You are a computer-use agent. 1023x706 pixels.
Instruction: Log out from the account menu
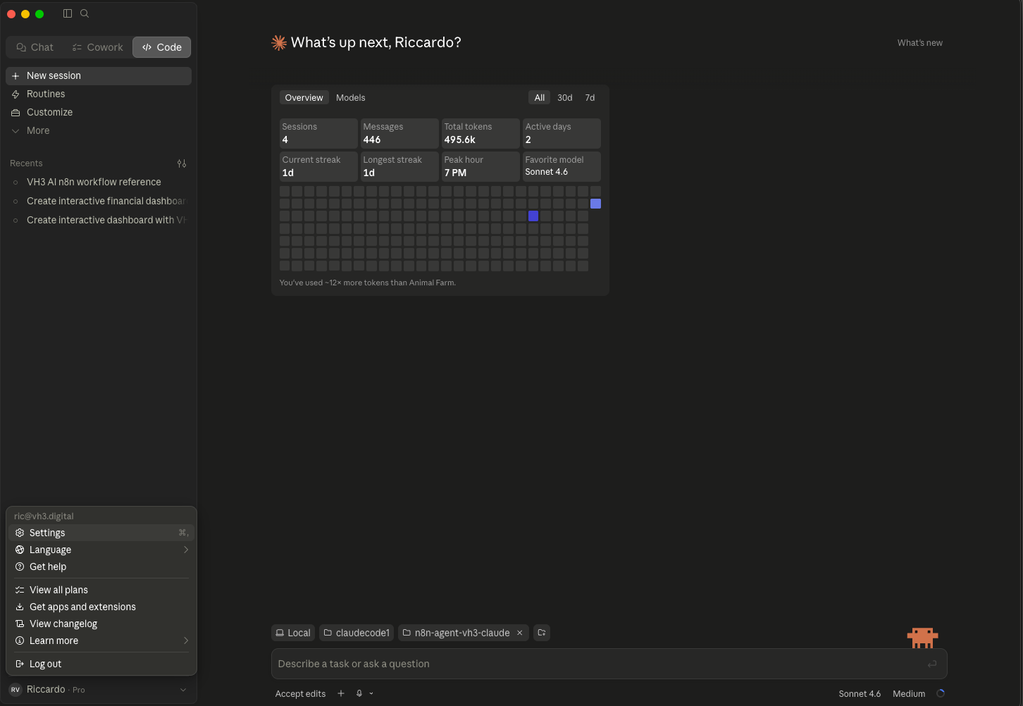click(101, 664)
